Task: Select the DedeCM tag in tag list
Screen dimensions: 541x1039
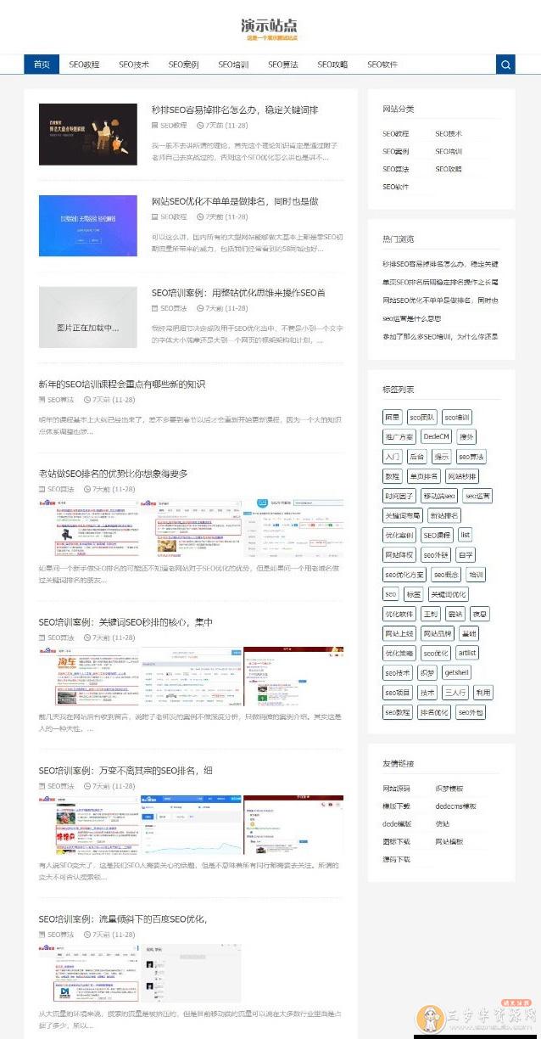Action: [x=436, y=436]
